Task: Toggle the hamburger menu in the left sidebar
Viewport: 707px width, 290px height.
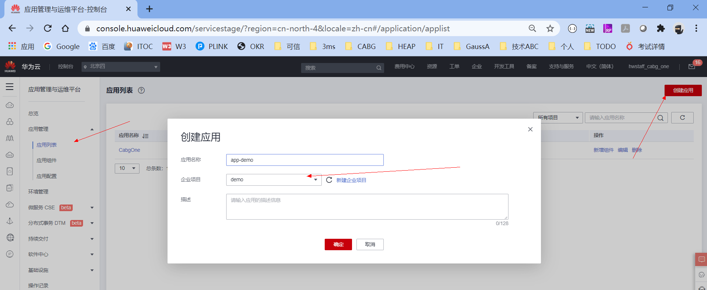Action: (10, 87)
